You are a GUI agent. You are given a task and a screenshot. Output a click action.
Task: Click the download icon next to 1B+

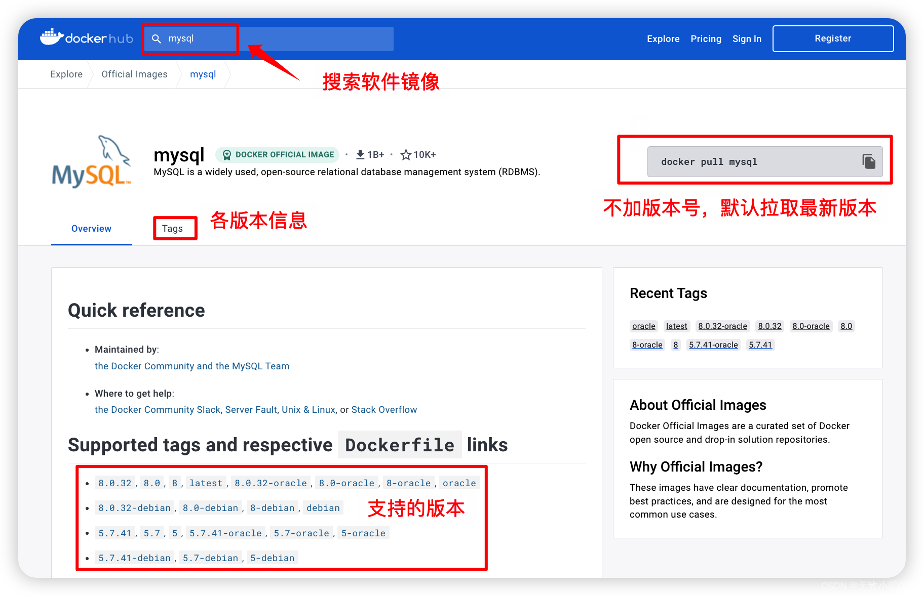pyautogui.click(x=360, y=155)
